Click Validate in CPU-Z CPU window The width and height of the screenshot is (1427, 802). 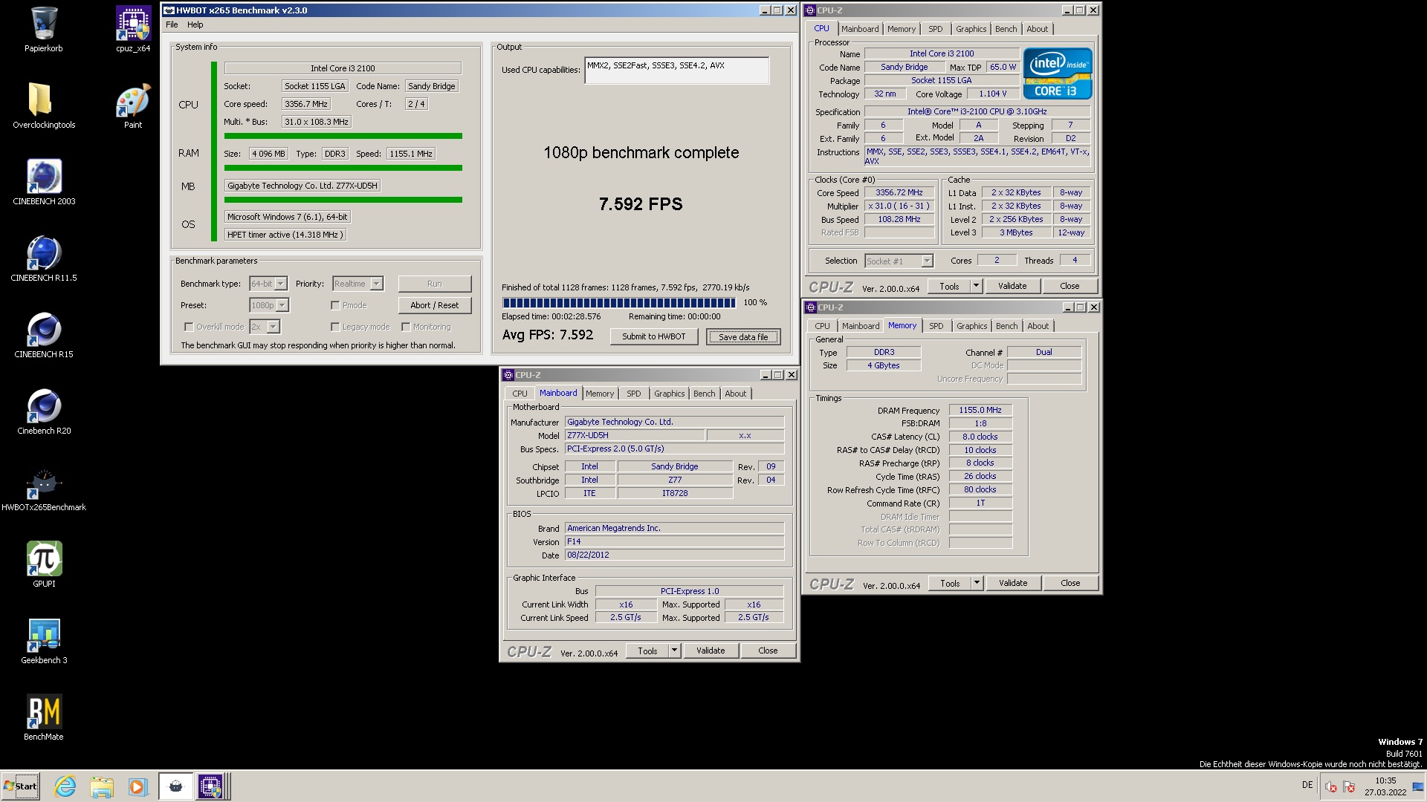(x=1012, y=286)
